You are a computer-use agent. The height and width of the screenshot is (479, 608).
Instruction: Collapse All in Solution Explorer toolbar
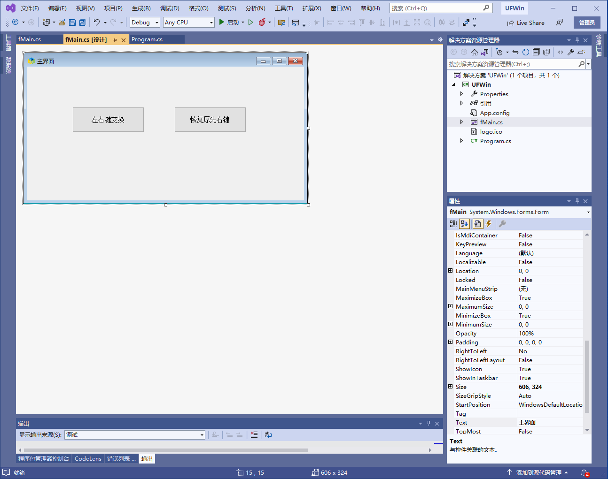tap(536, 52)
